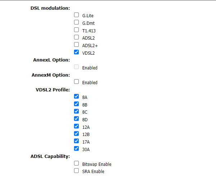Screen dimensions: 216x177
Task: Turn off the 12B profile
Action: tap(76, 133)
